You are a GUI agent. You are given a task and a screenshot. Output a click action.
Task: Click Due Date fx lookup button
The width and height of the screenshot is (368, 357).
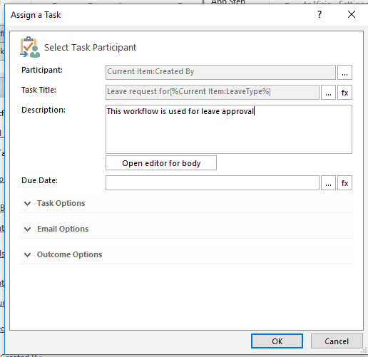click(344, 182)
